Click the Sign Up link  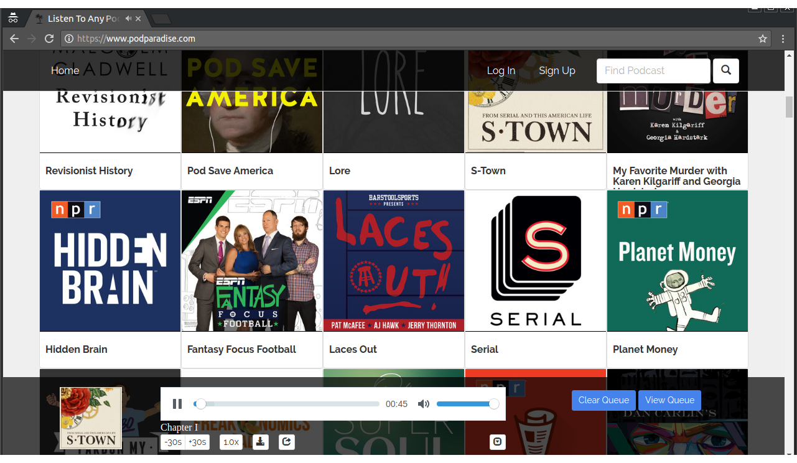(x=557, y=70)
